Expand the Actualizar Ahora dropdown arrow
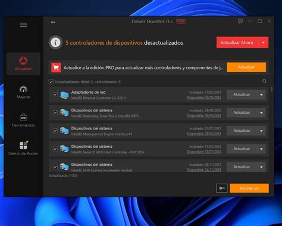282x226 pixels. pyautogui.click(x=264, y=42)
